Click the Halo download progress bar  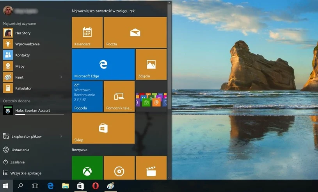(x=39, y=115)
